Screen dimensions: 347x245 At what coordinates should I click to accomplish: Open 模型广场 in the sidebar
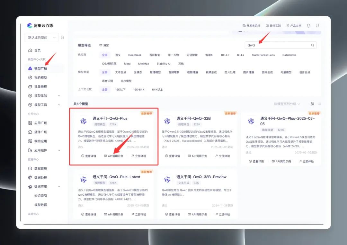pyautogui.click(x=40, y=68)
